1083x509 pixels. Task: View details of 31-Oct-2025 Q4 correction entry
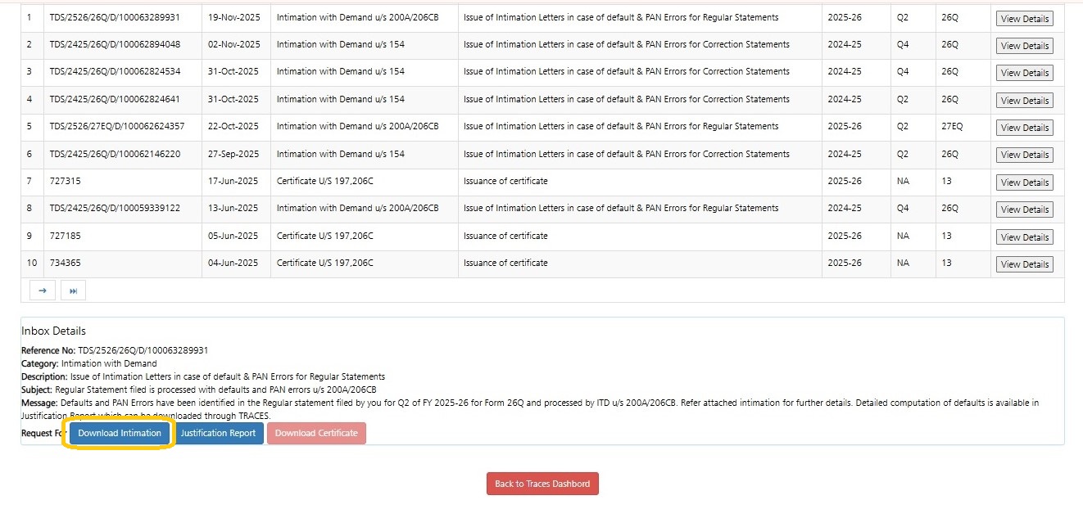click(1024, 73)
